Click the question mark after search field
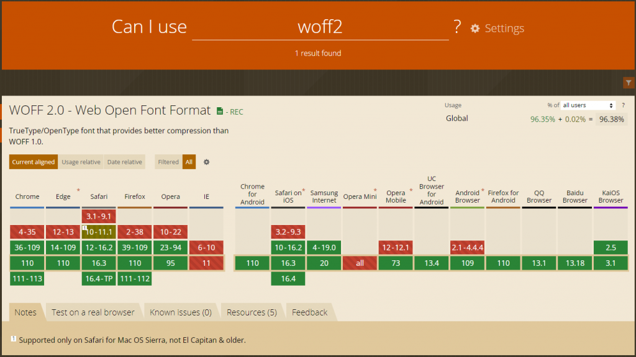Viewport: 636px width, 357px height. tap(458, 27)
